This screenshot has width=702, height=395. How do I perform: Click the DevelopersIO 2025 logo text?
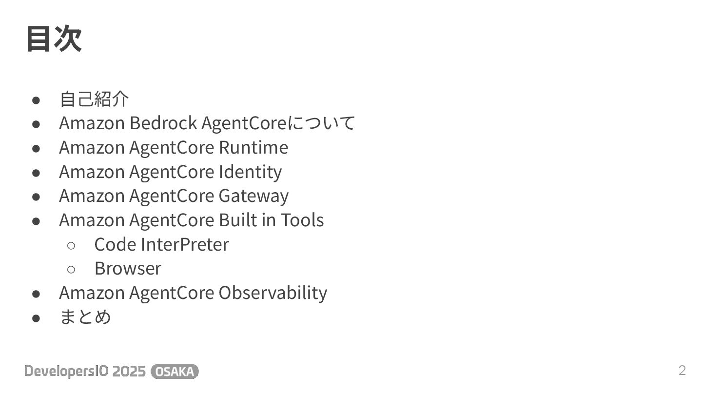click(85, 372)
